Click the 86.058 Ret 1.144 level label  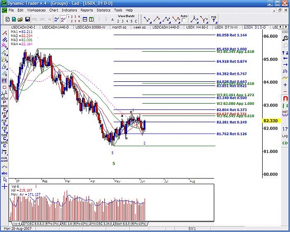(232, 35)
